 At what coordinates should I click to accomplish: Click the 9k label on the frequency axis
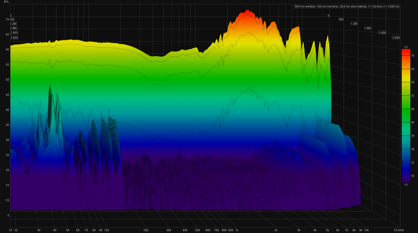point(361,230)
